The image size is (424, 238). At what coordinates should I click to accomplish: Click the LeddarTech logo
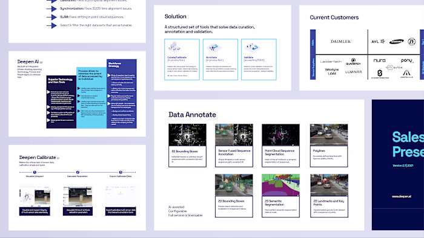click(x=331, y=62)
